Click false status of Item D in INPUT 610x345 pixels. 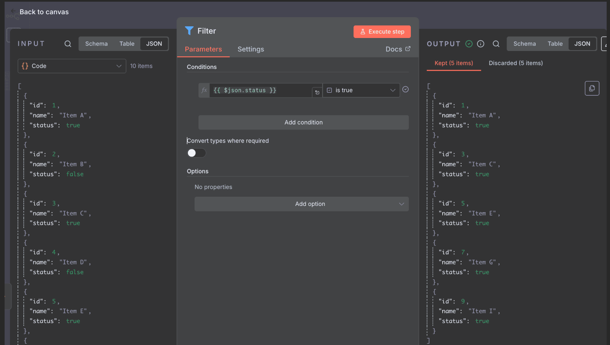75,272
